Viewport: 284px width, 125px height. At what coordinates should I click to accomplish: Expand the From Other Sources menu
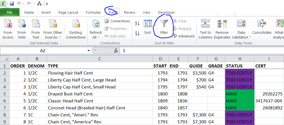[x=53, y=29]
